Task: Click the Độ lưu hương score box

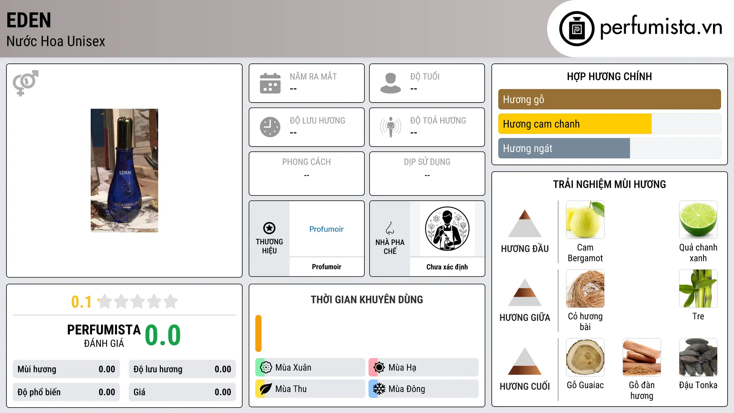Action: tap(182, 369)
